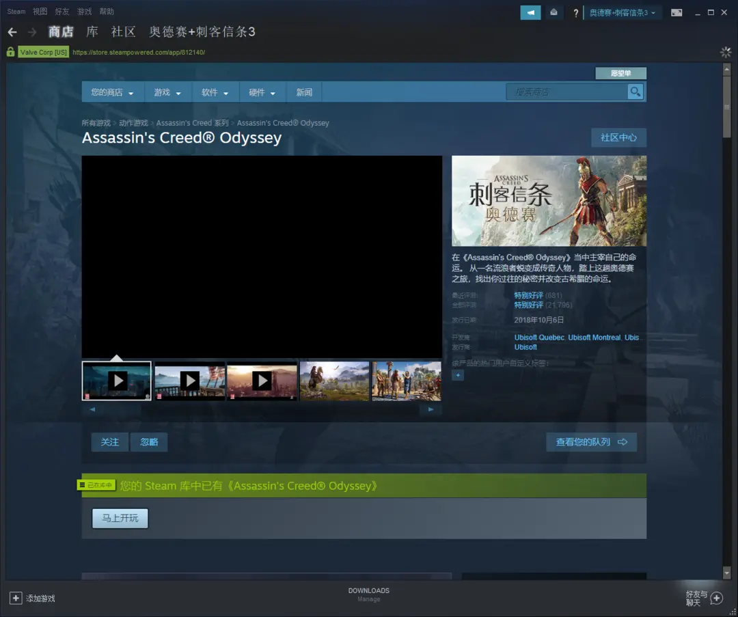Click the 马上开玩 play button
This screenshot has height=617, width=738.
pos(120,518)
